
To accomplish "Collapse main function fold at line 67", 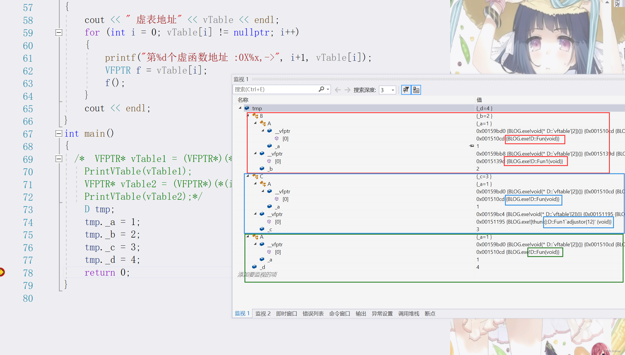I will coord(59,133).
